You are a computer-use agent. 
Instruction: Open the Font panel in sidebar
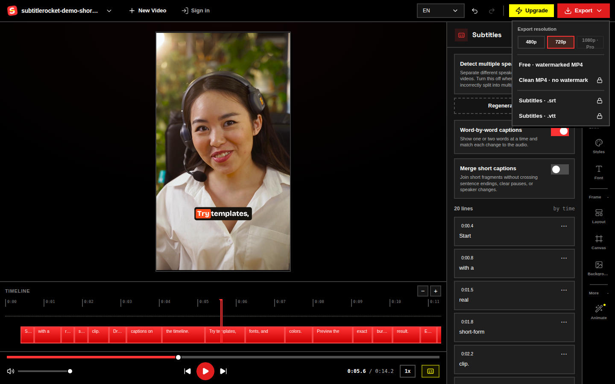point(599,172)
